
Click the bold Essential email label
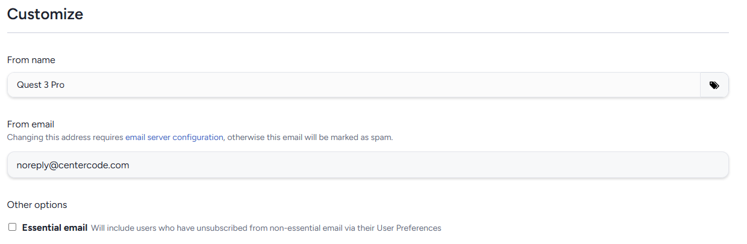pos(55,228)
